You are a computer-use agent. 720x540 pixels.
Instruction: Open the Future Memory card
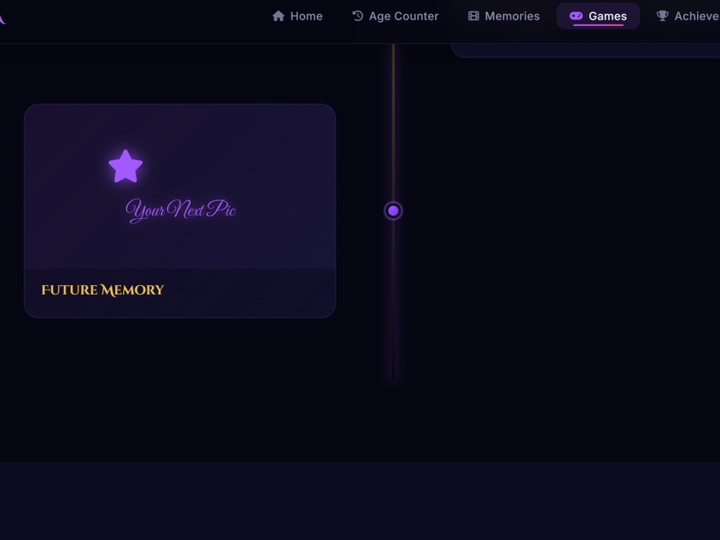click(180, 211)
